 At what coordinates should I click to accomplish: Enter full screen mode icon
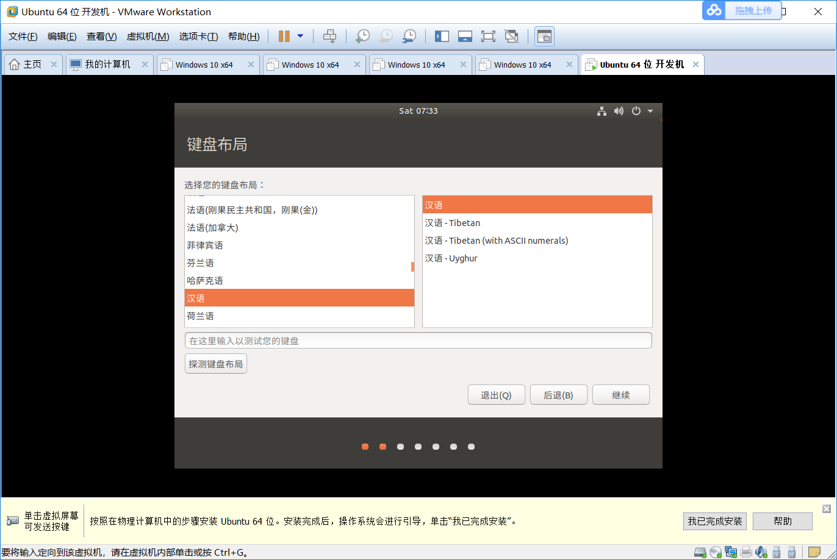coord(488,37)
